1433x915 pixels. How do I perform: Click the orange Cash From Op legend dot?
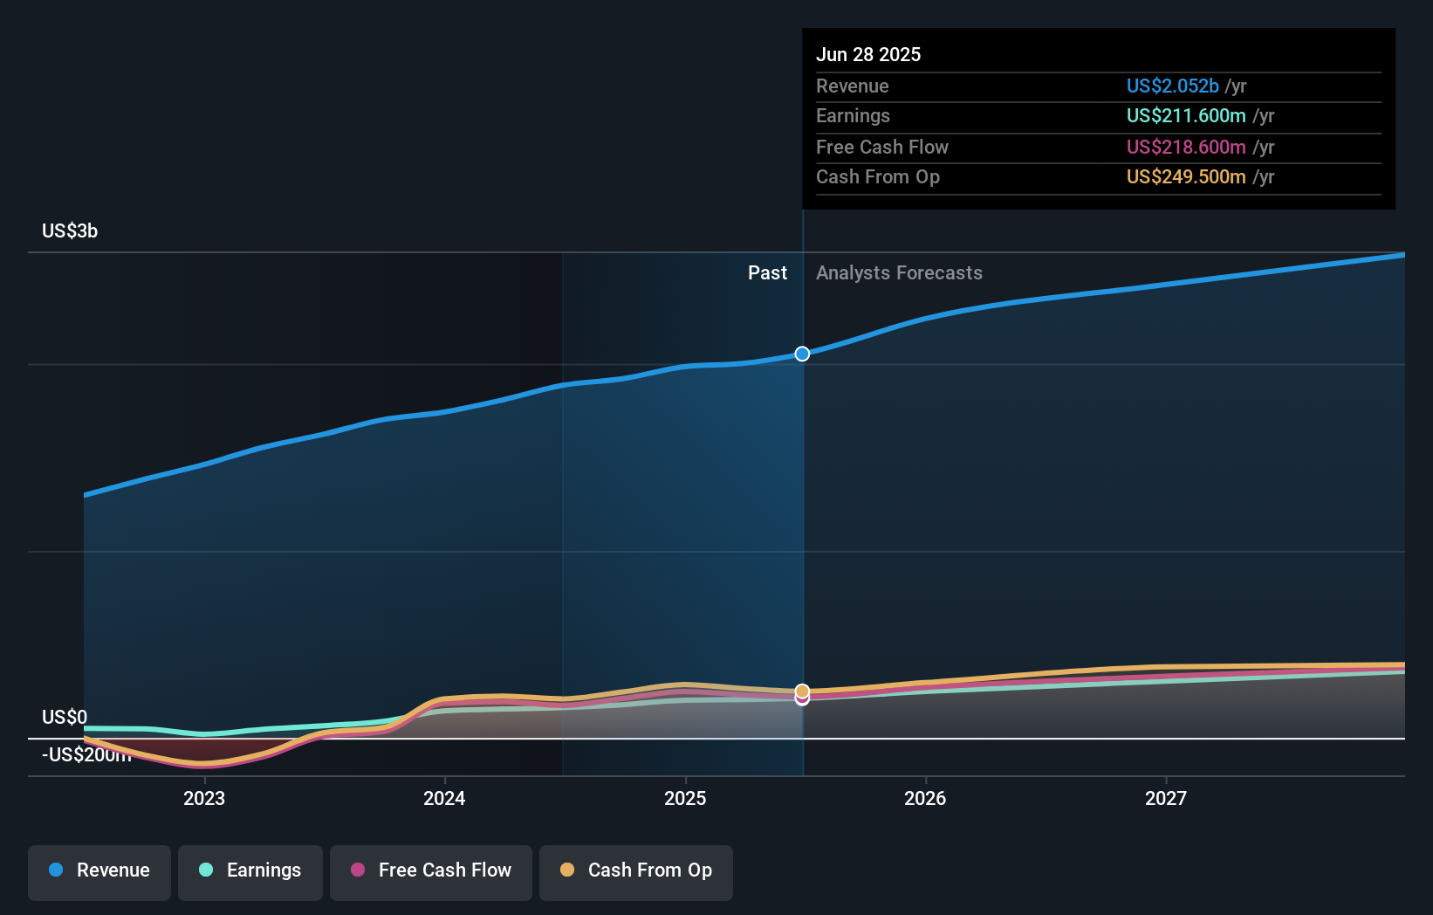(569, 870)
